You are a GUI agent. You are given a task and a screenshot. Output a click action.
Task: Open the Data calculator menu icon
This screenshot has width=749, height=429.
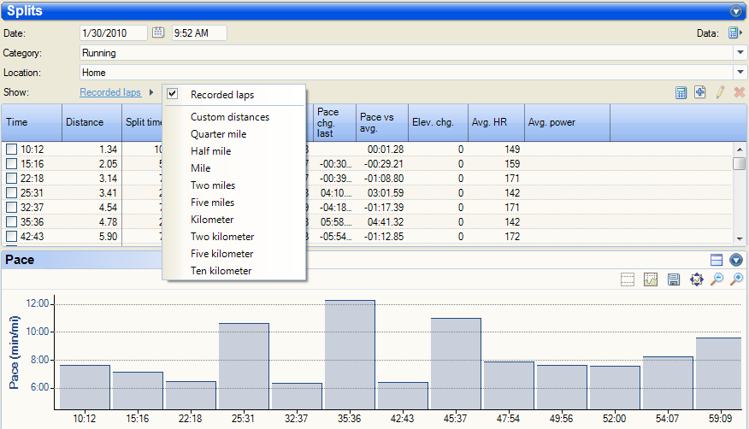click(x=734, y=33)
